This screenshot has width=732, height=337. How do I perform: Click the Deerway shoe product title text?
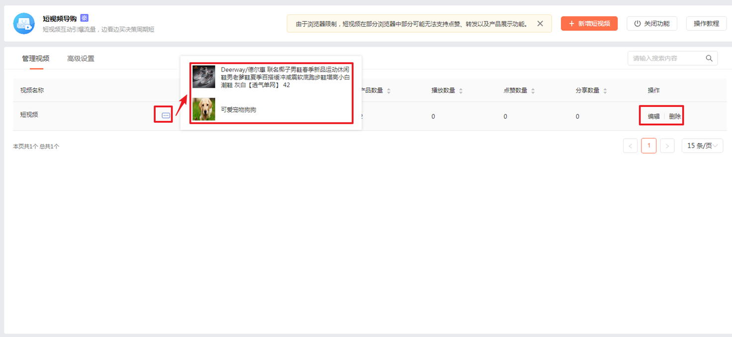pyautogui.click(x=285, y=78)
